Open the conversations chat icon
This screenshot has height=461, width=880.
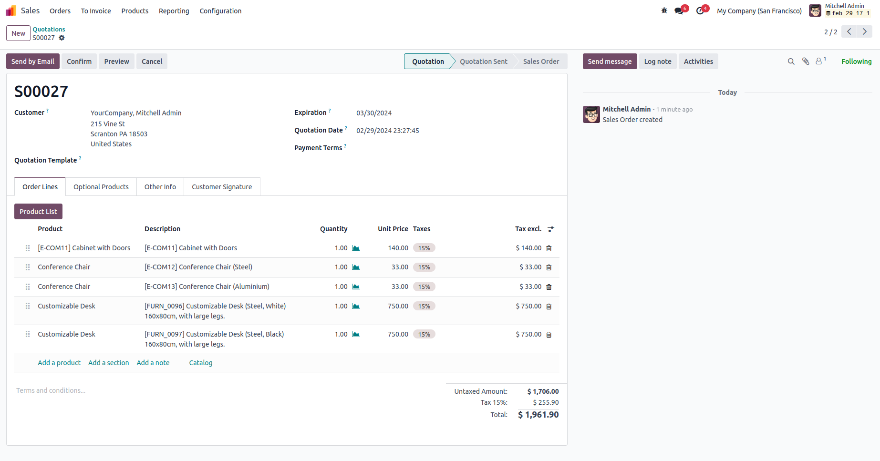point(679,10)
